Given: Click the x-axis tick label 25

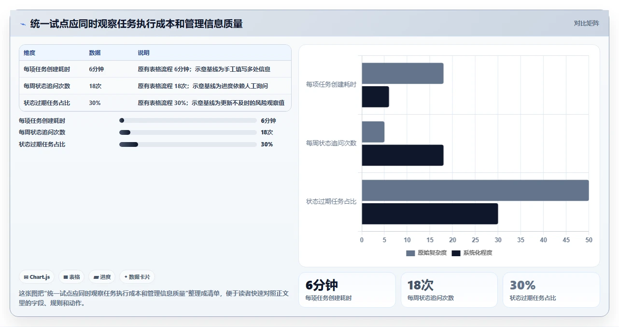Looking at the screenshot, I should pos(475,240).
